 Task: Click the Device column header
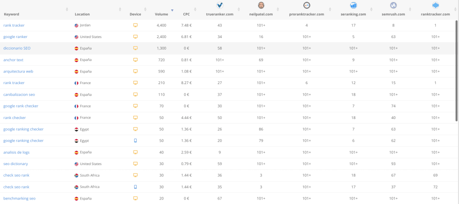135,14
